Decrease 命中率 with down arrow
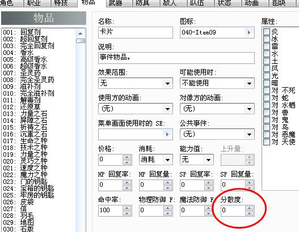Screen dimensions: 299x232 tap(127, 213)
